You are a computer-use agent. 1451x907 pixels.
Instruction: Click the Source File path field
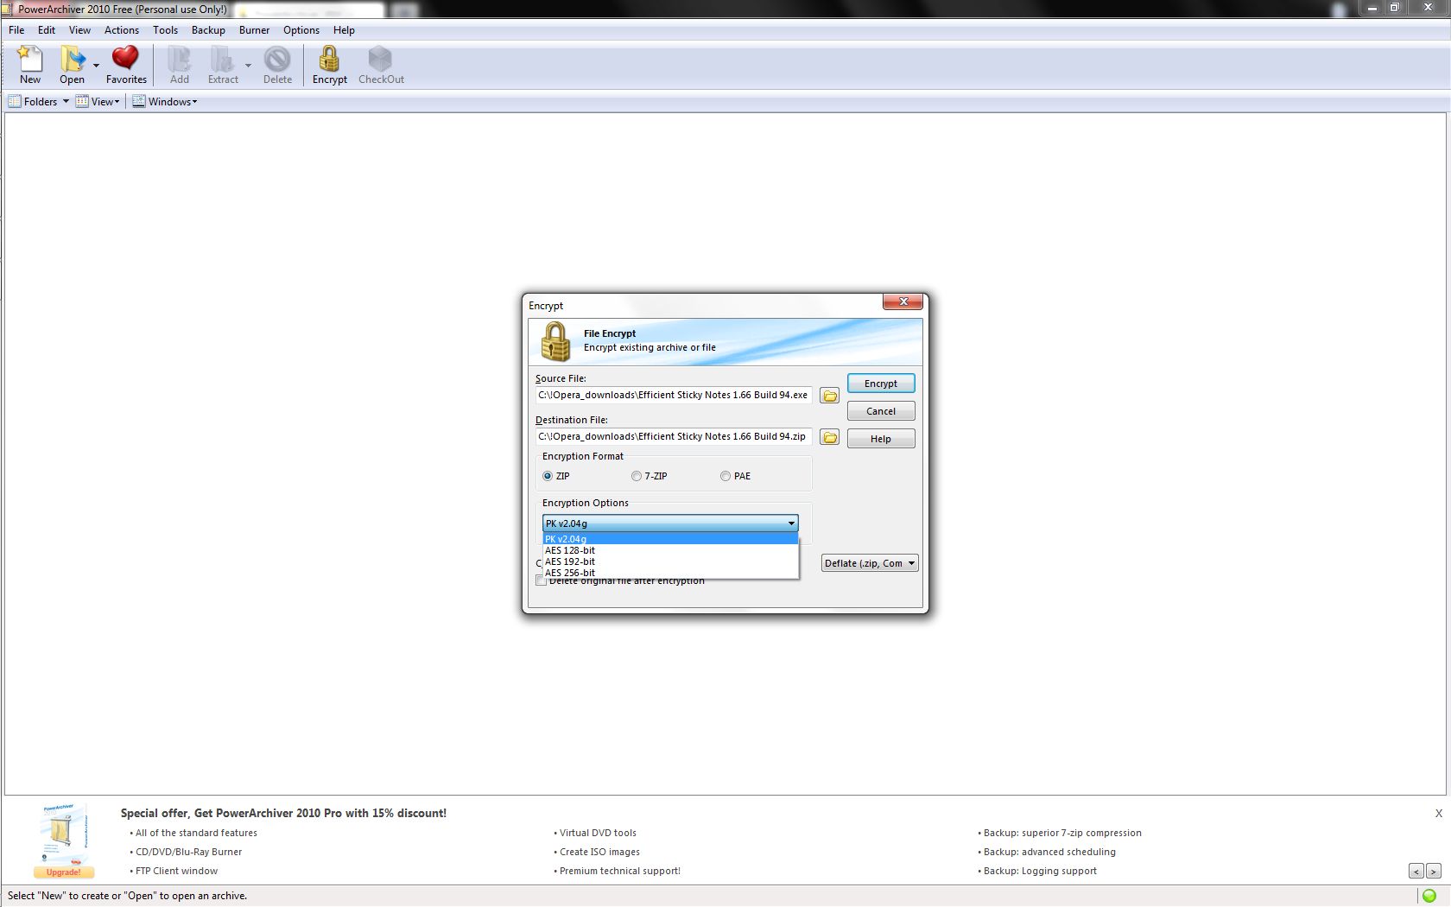674,395
